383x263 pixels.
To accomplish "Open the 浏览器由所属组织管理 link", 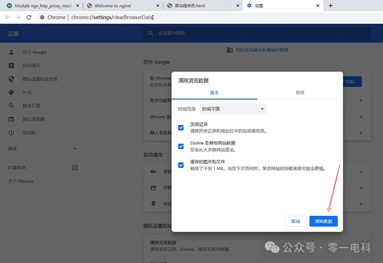I will [266, 50].
